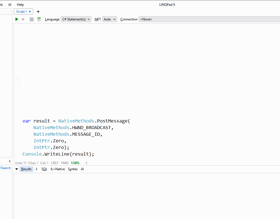Run the script with the green play button
This screenshot has height=219, width=280.
[17, 19]
